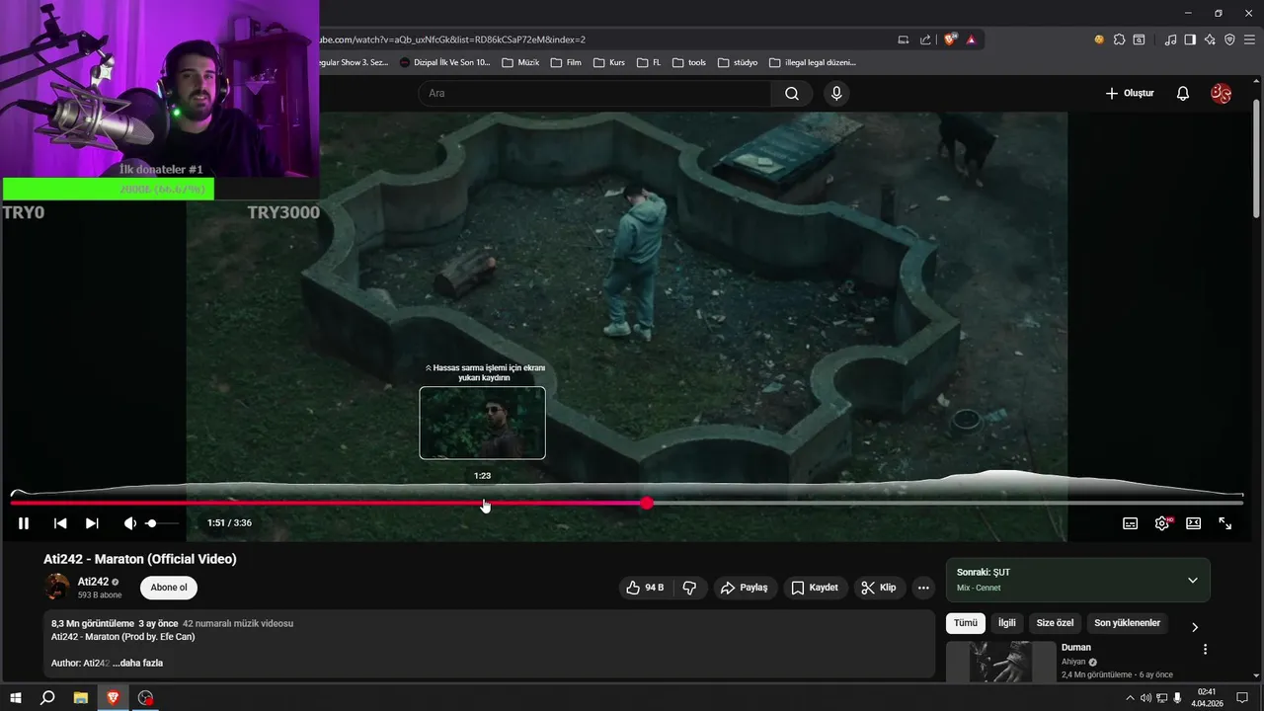Image resolution: width=1264 pixels, height=711 pixels.
Task: Open YouTube notifications bell
Action: 1183,94
